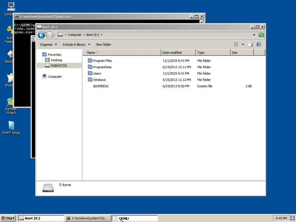The image size is (296, 222).
Task: Select Desktop in navigation pane
Action: tap(56, 60)
